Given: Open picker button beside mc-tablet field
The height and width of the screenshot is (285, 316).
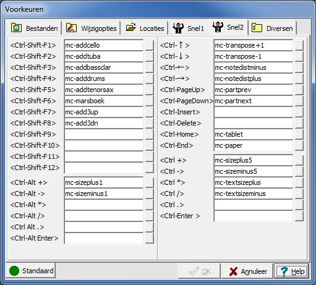Looking at the screenshot, I should coord(299,134).
